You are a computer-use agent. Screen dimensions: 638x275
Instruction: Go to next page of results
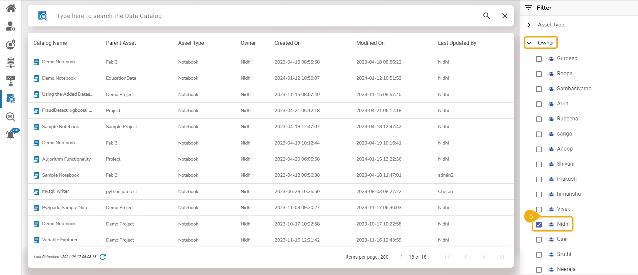(x=484, y=257)
